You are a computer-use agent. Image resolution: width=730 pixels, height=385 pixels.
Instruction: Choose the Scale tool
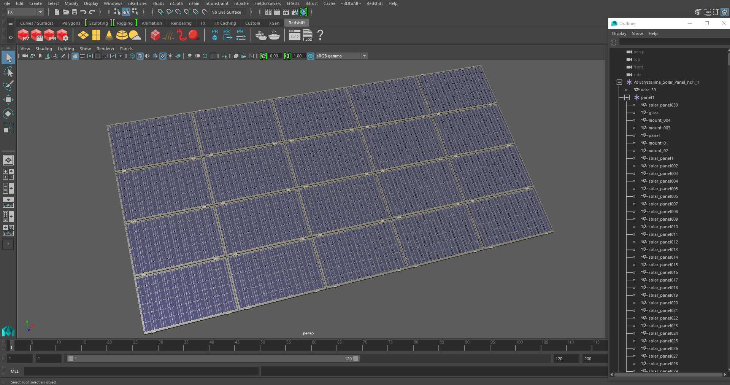(8, 127)
